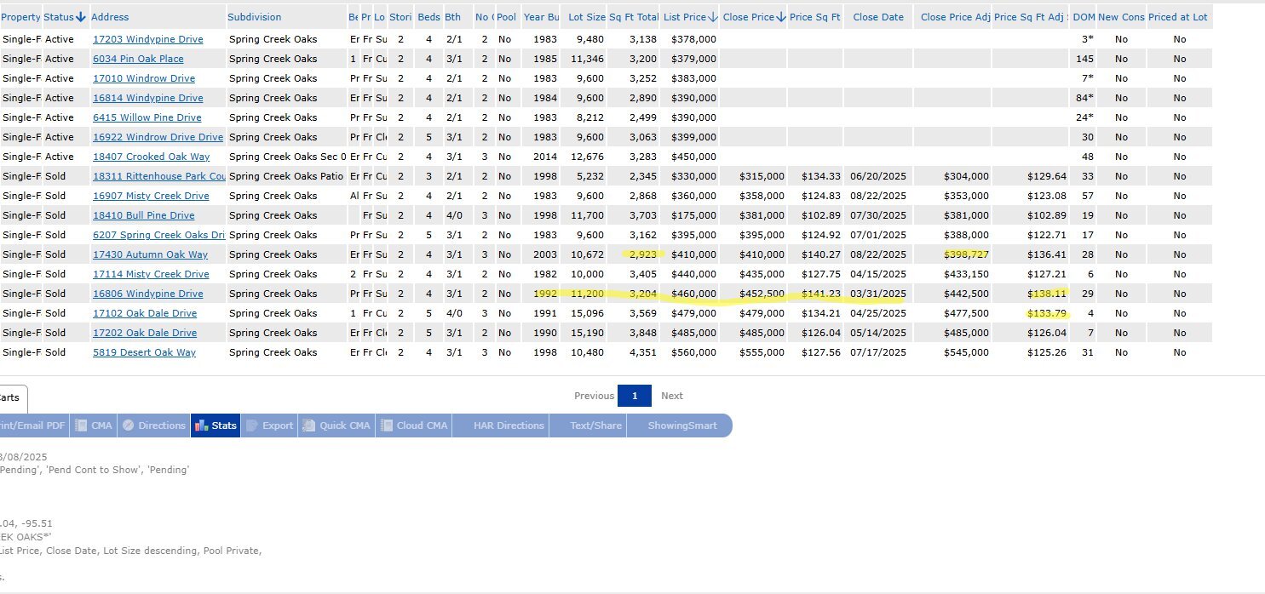1265x594 pixels.
Task: Sort the table by Address column
Action: 110,17
